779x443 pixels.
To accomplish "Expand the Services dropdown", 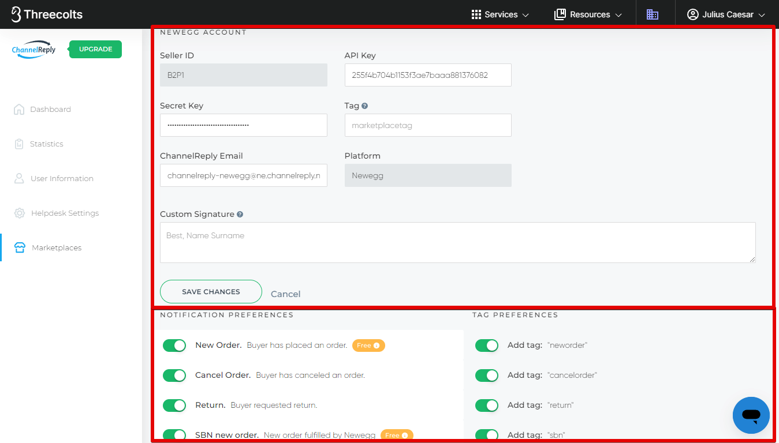I will [500, 14].
